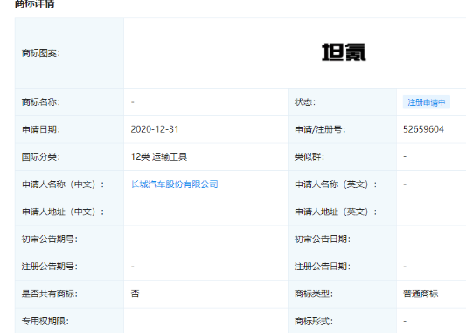Click the 商标形式 label
This screenshot has height=333, width=466.
pos(314,321)
